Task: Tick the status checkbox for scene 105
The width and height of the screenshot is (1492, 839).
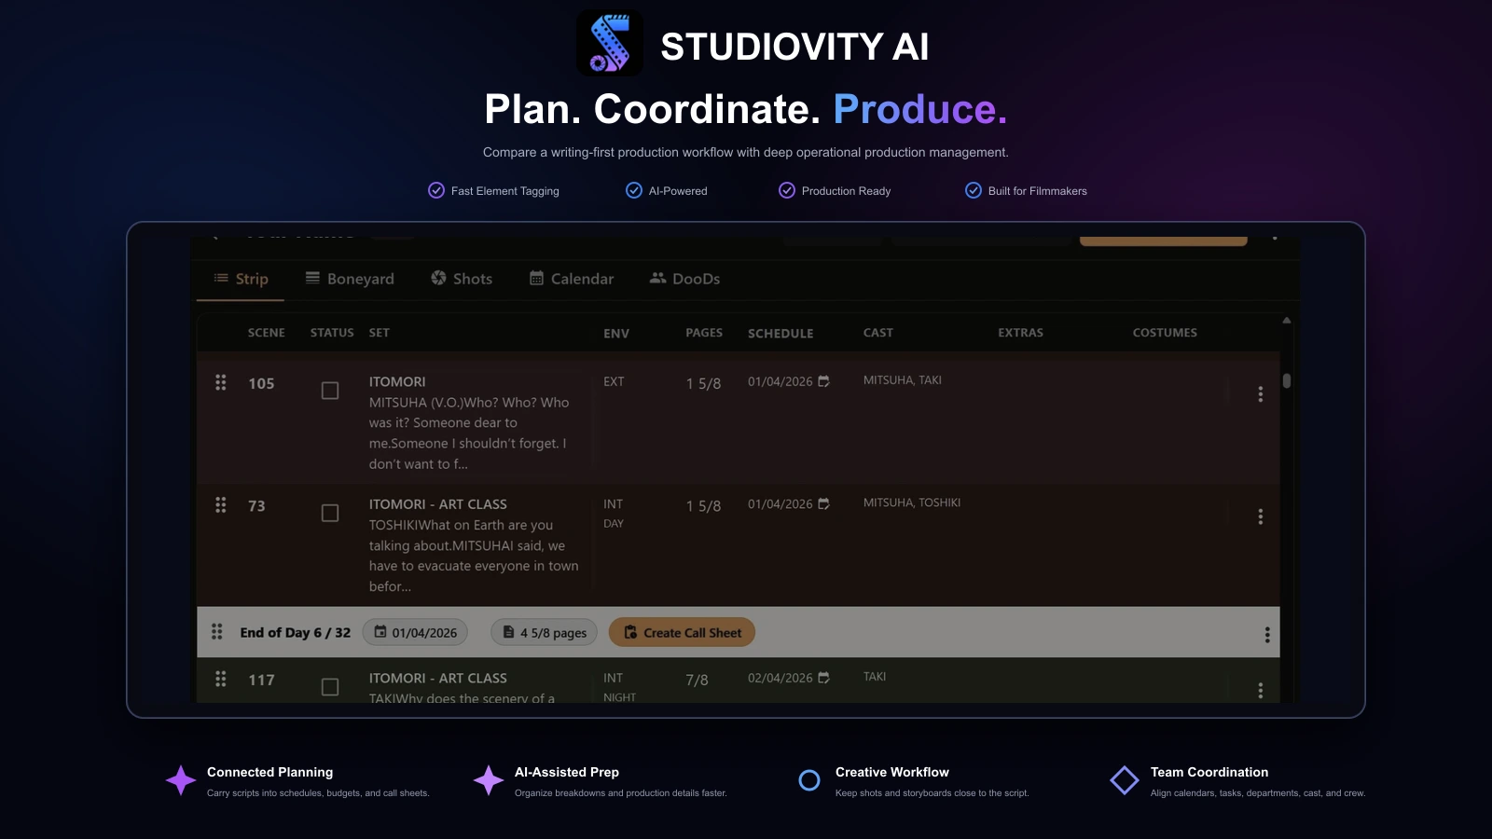Action: [330, 391]
